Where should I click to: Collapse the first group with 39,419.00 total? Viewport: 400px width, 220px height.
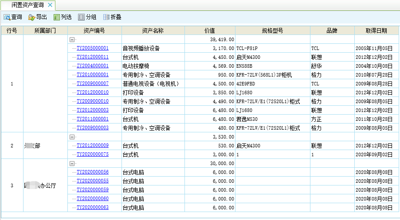72,39
